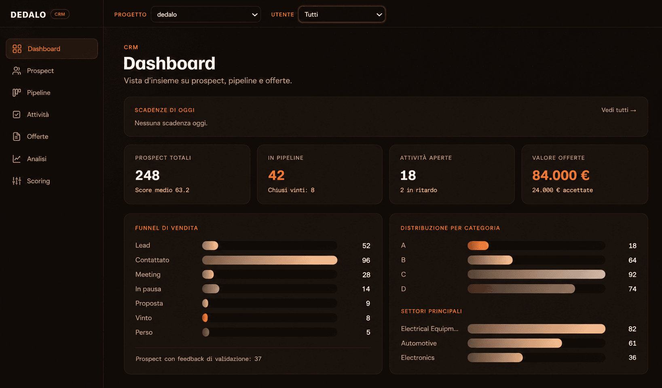Click the In Pipeline 42 card
This screenshot has width=662, height=388.
coord(319,174)
